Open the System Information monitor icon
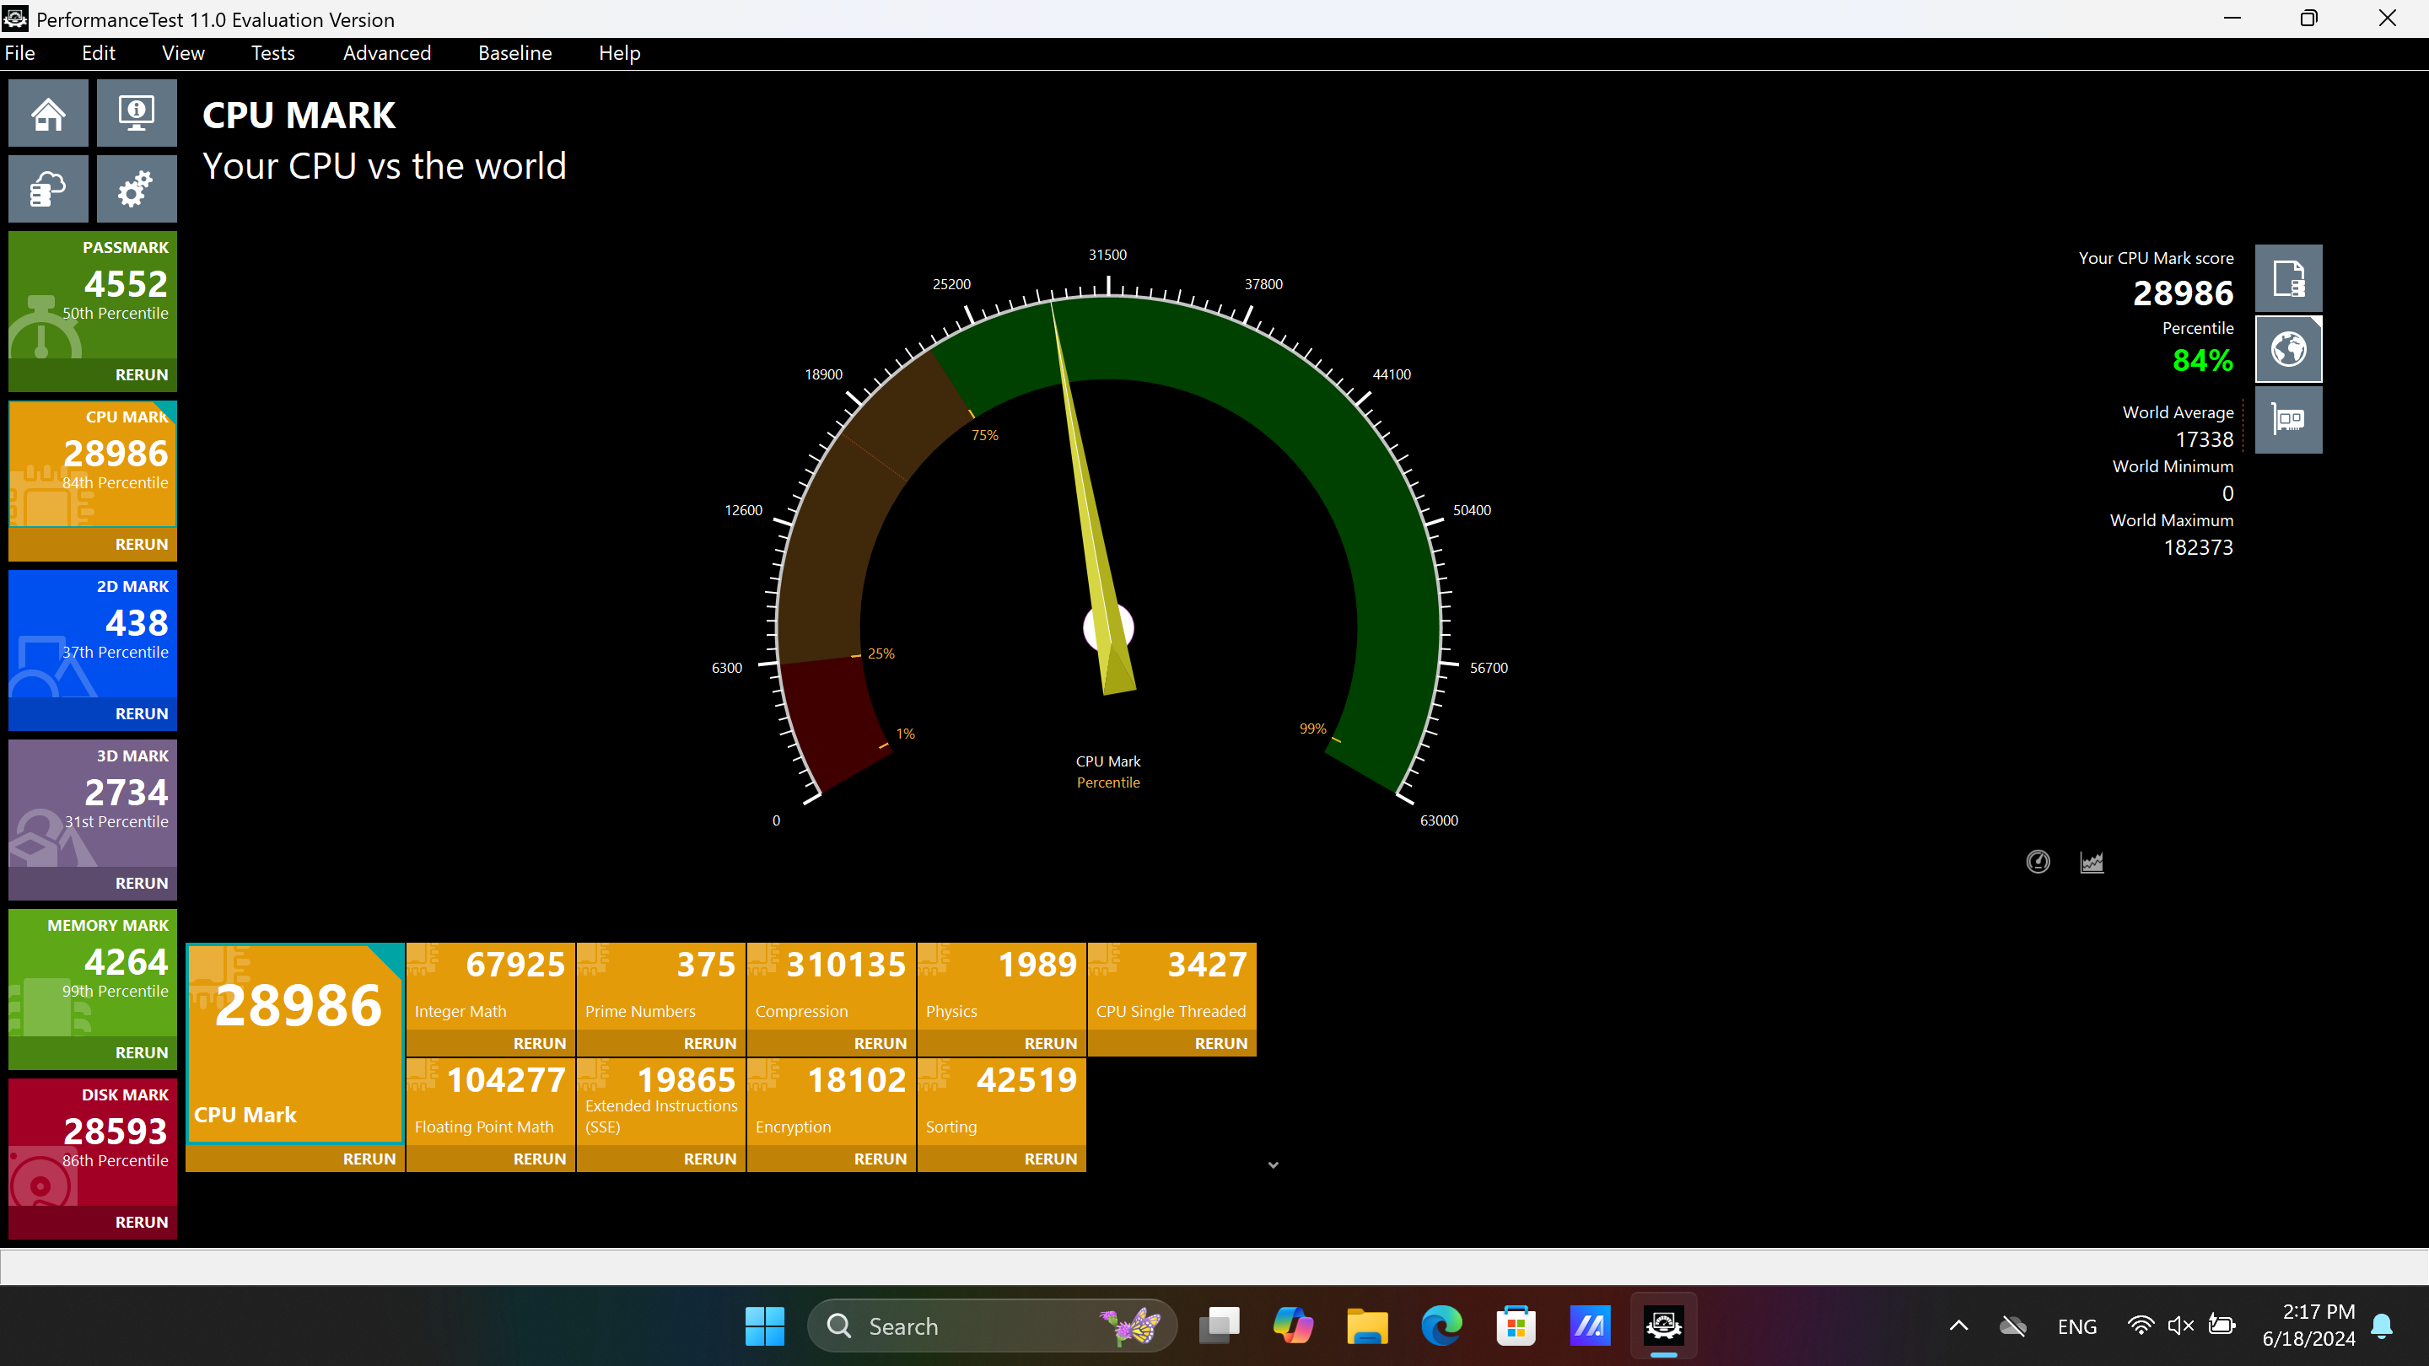Screen dimensions: 2429x1366 (137, 113)
